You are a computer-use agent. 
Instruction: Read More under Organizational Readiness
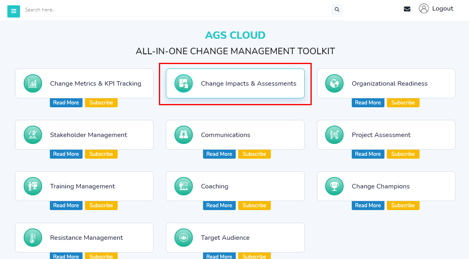click(368, 102)
